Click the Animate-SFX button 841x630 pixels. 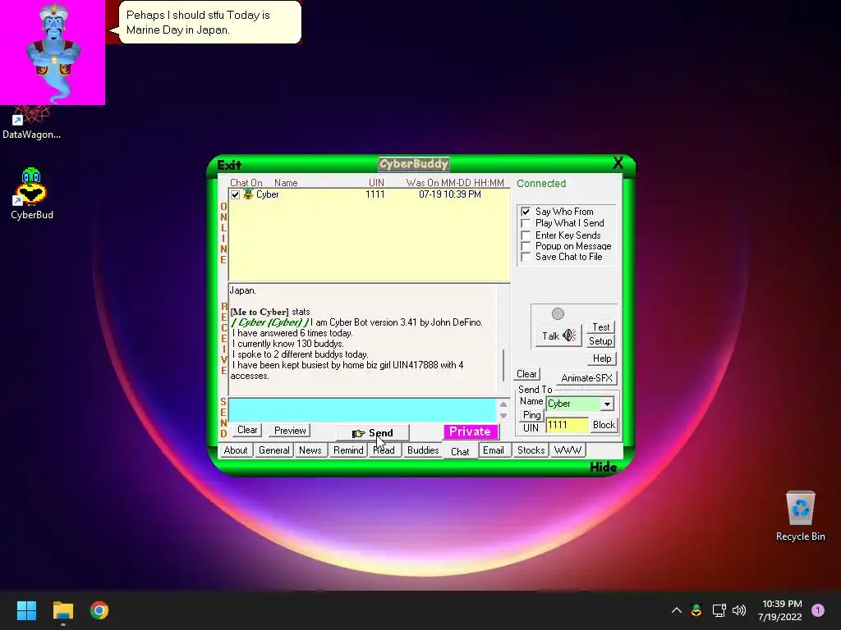point(586,378)
